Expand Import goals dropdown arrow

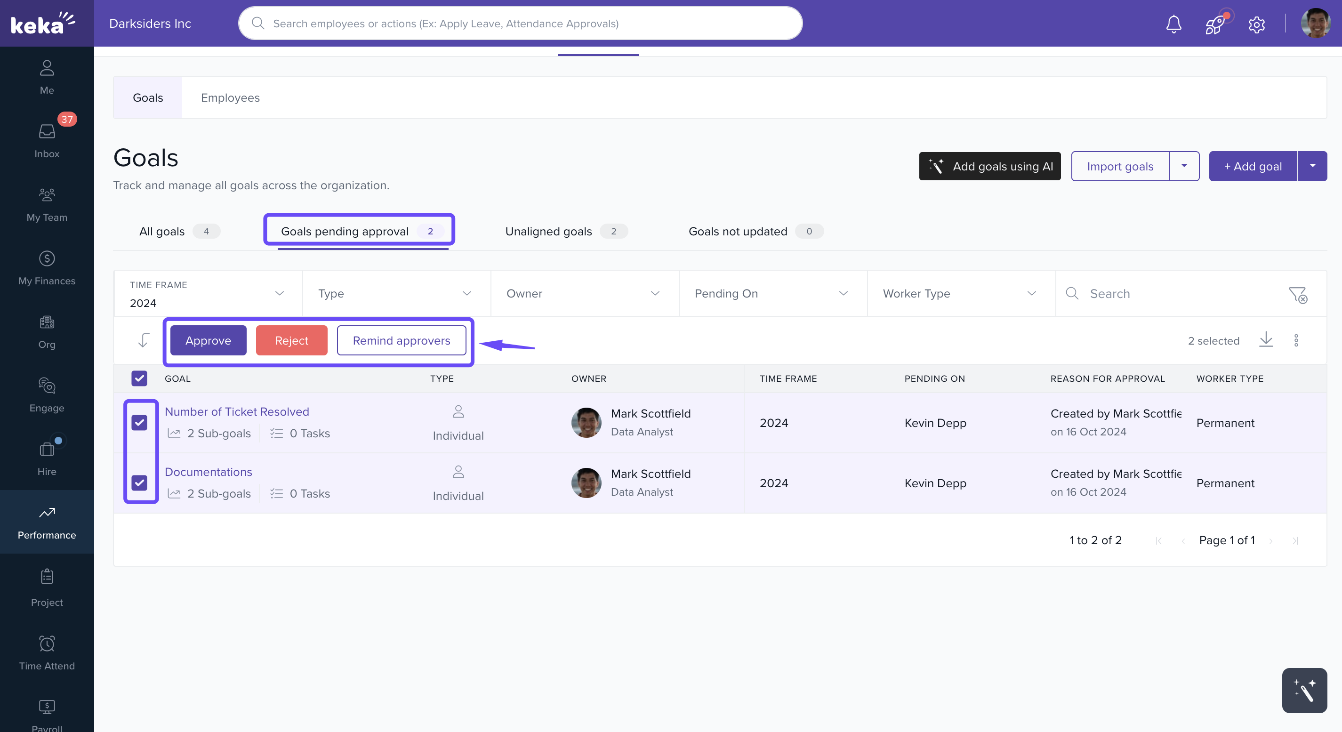(1184, 166)
